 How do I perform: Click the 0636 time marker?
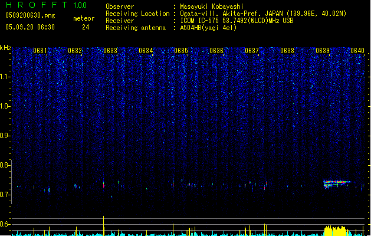(216, 51)
